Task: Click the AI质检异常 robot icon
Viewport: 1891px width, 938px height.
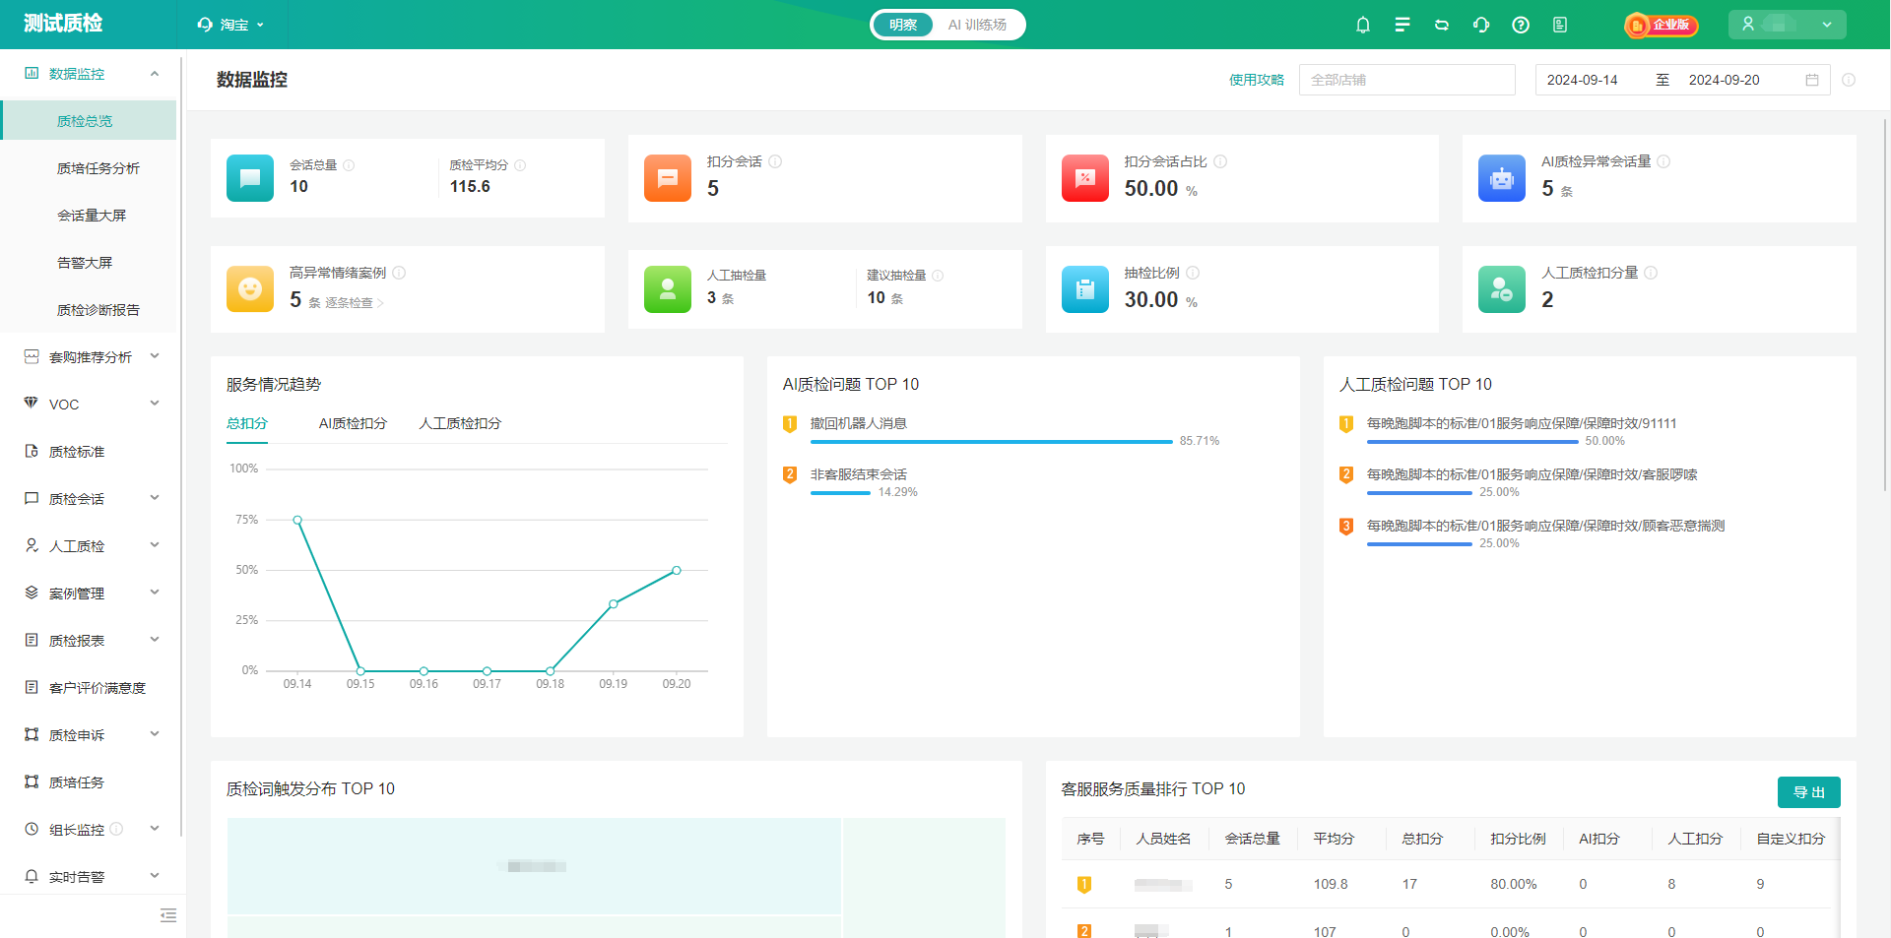Action: click(x=1502, y=178)
